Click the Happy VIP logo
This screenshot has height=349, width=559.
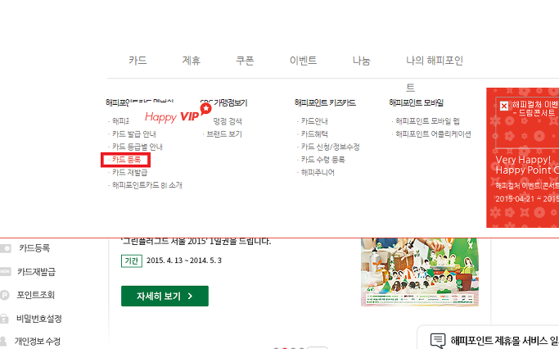pyautogui.click(x=178, y=114)
